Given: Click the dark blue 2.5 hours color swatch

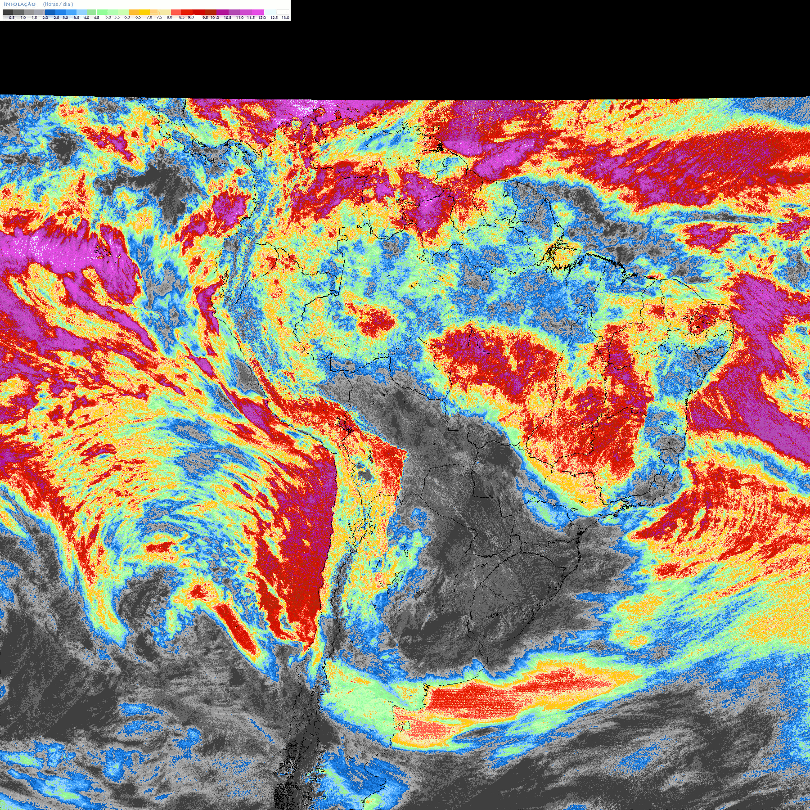Looking at the screenshot, I should (x=50, y=12).
